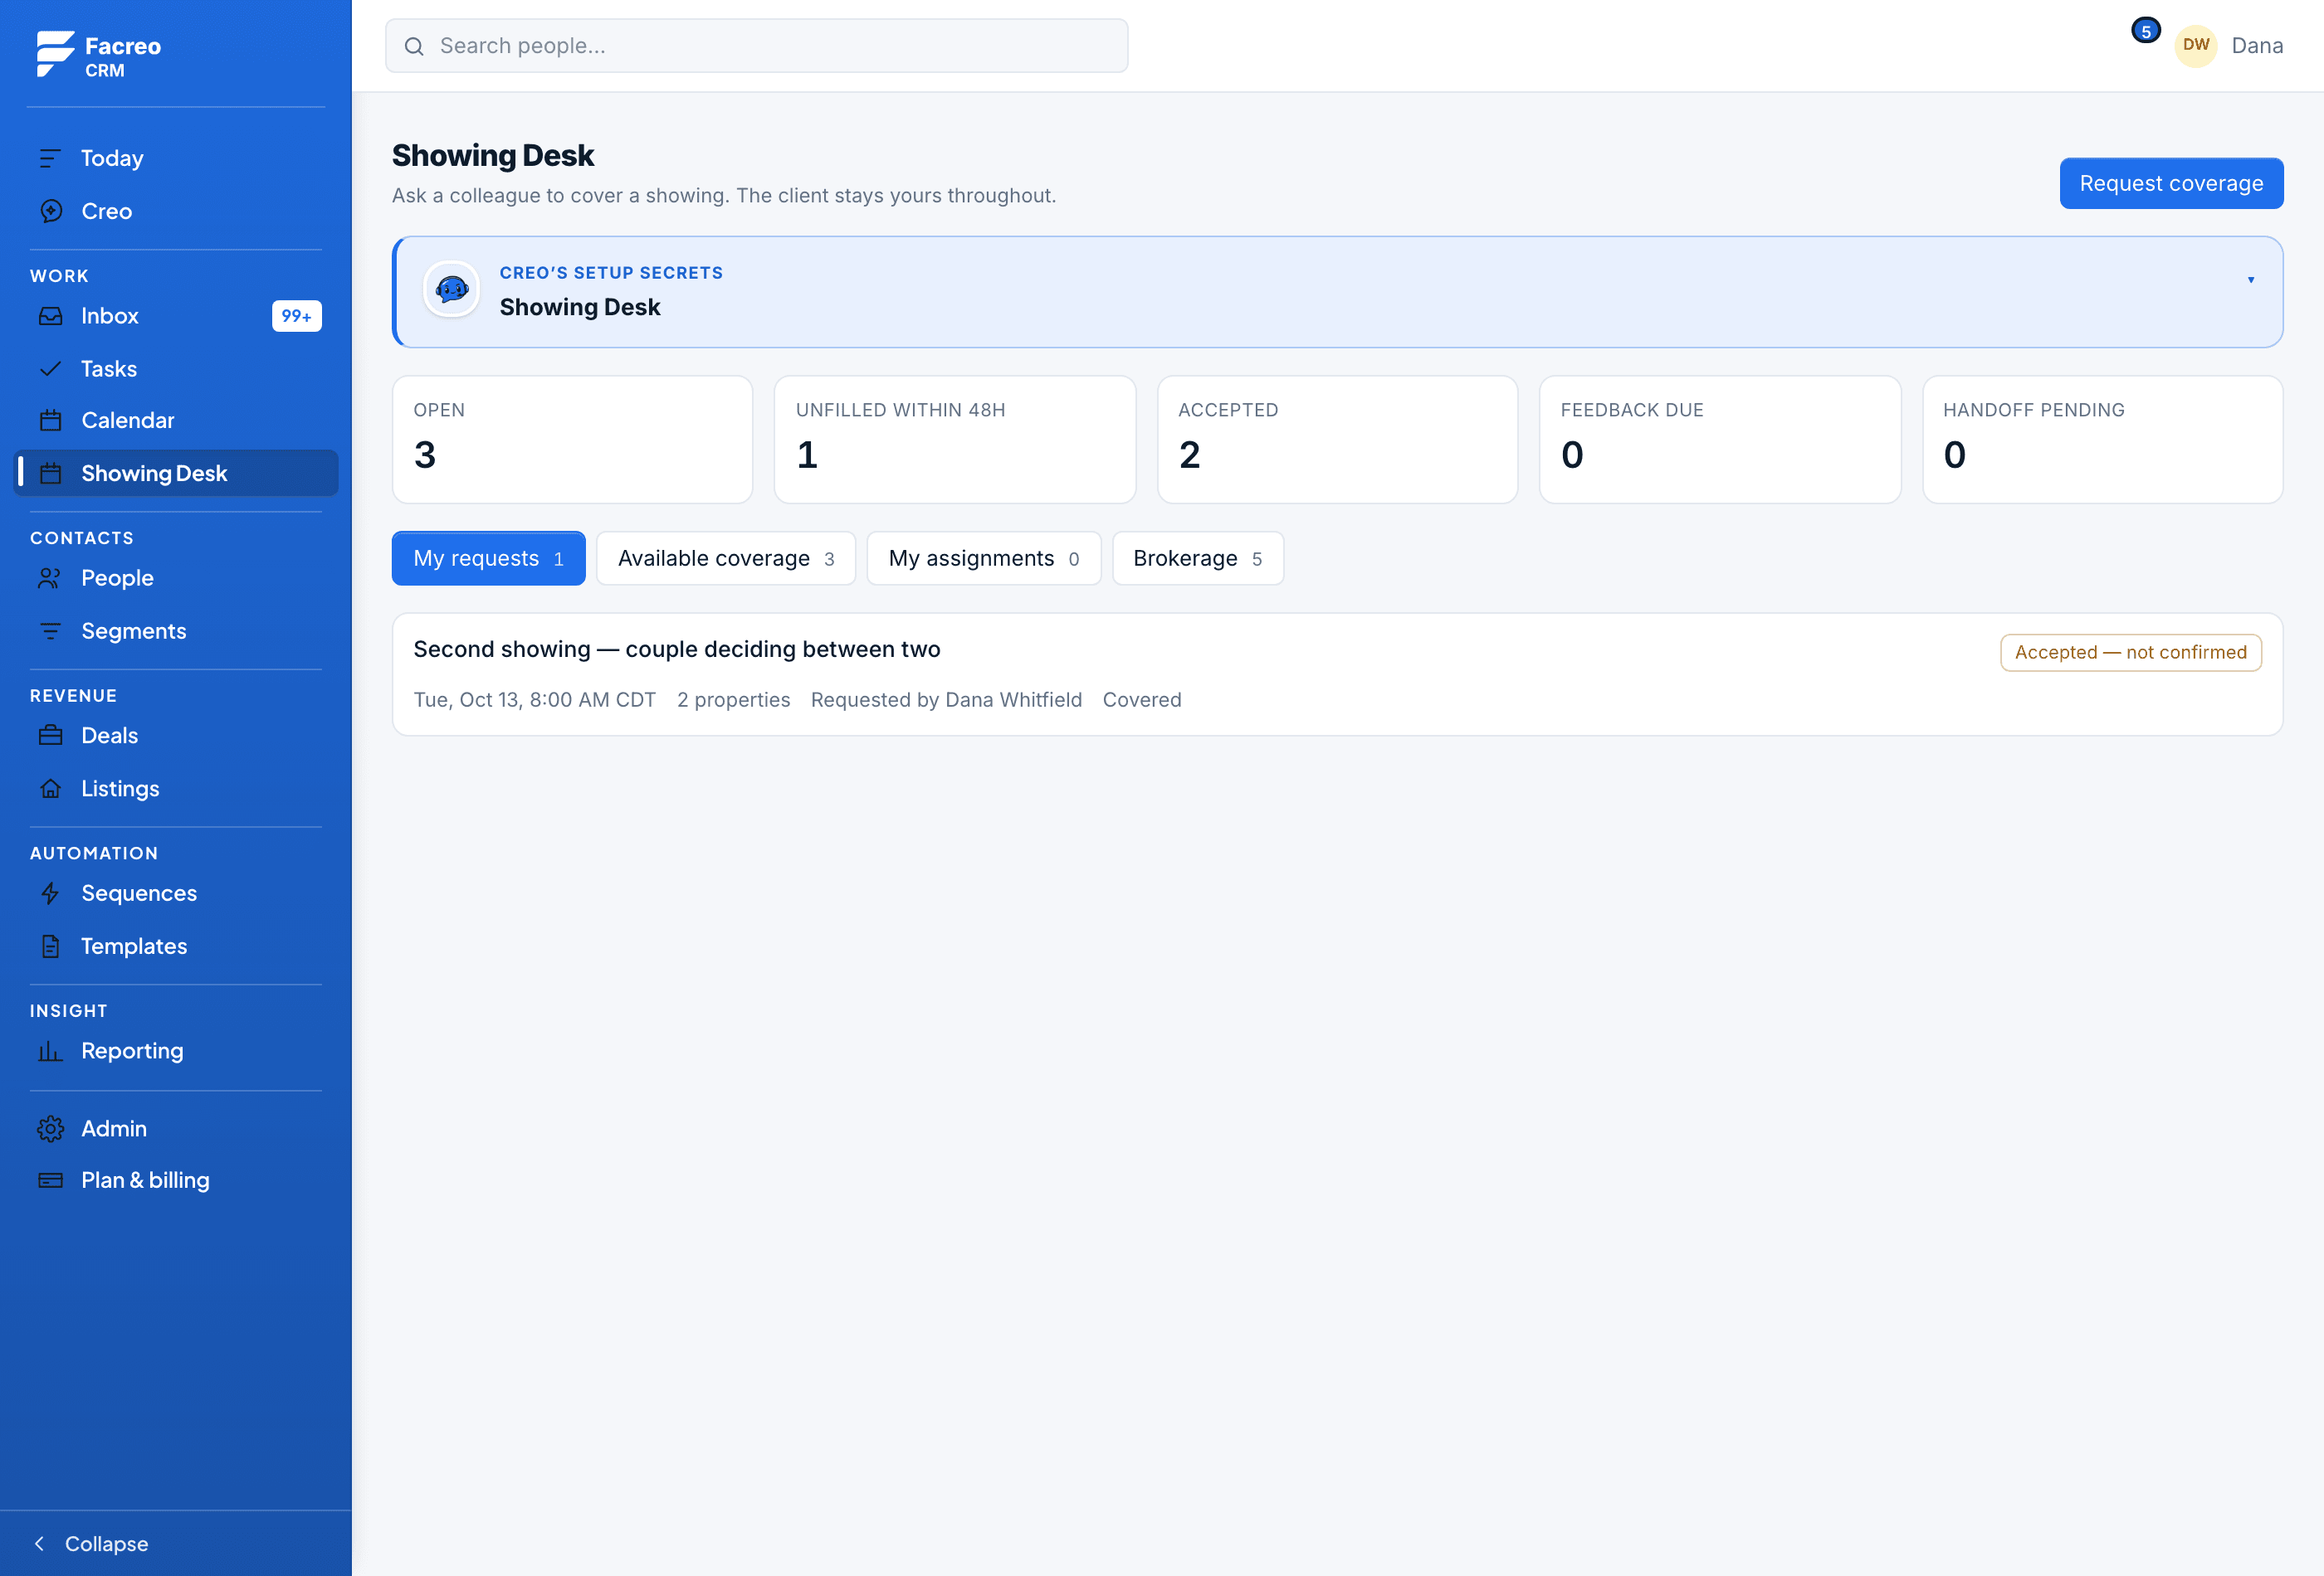Click the Sequences lightning bolt icon
The height and width of the screenshot is (1576, 2324).
[50, 894]
